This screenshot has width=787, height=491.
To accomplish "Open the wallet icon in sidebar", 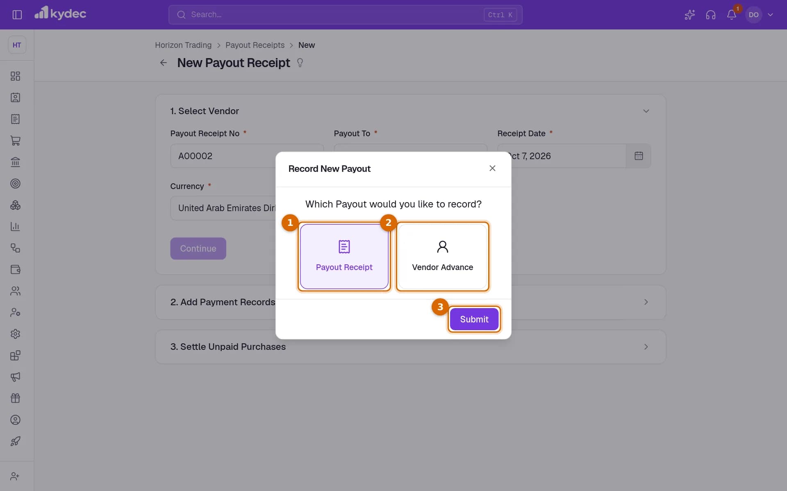I will pos(15,269).
